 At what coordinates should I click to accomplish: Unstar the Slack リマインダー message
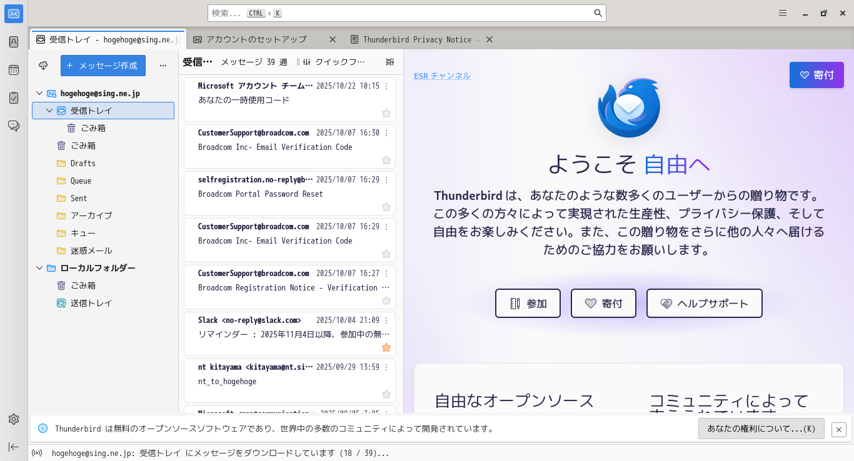pos(386,347)
